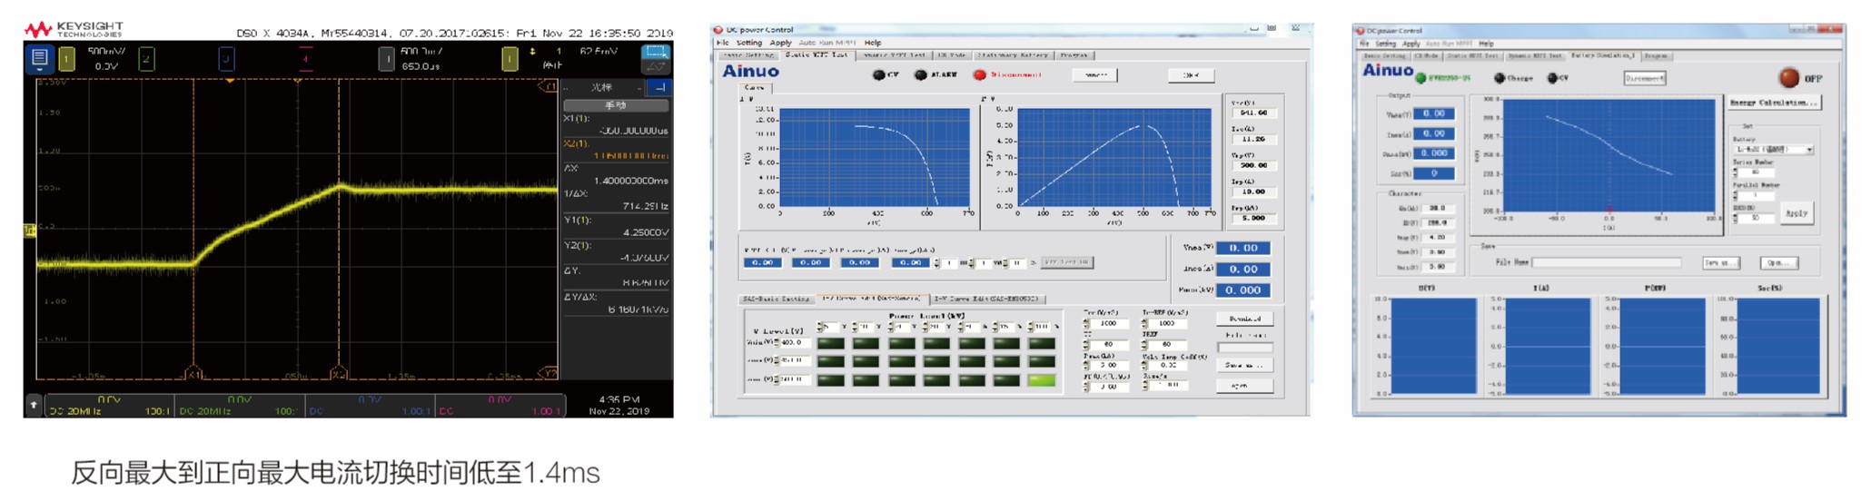
Task: Click the red Disconnect status LED
Action: [979, 75]
